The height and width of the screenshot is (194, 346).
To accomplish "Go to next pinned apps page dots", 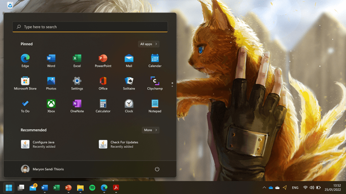I will [x=172, y=85].
